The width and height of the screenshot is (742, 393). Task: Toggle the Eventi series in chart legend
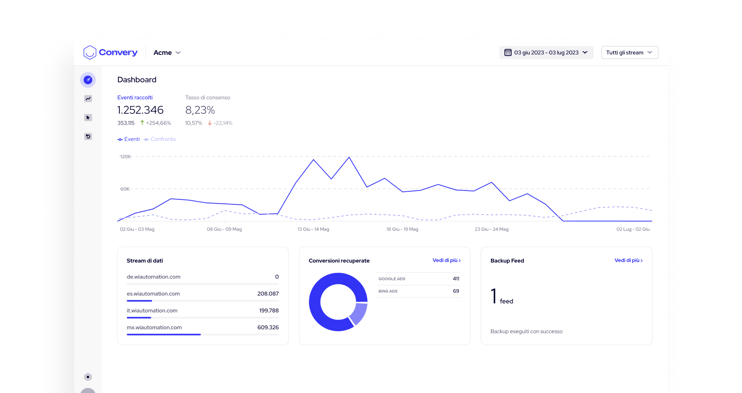129,139
